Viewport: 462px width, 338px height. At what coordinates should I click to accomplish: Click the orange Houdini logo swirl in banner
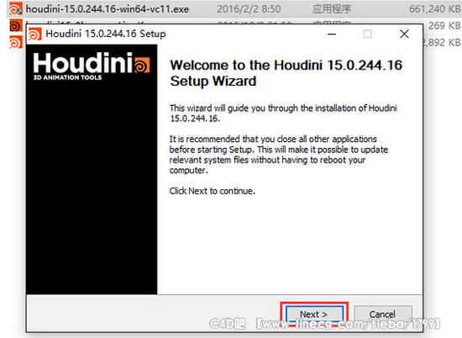pos(142,65)
